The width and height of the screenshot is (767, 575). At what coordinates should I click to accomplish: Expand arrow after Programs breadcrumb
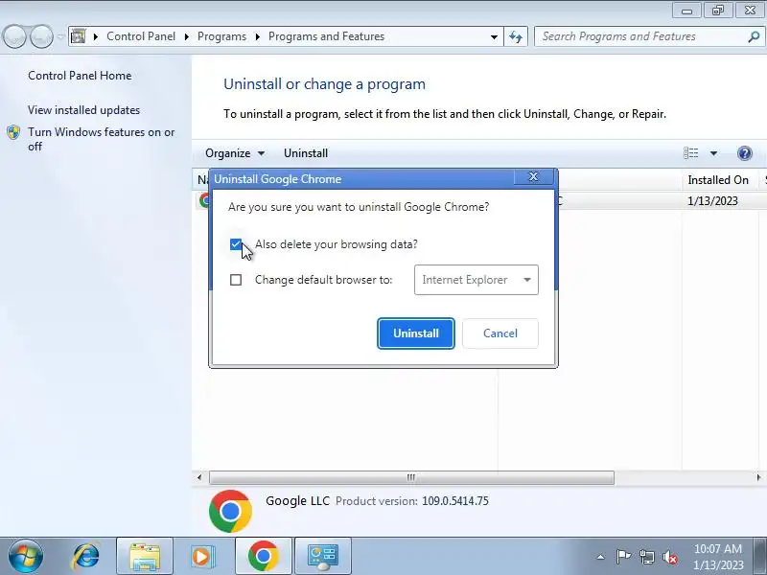(x=257, y=36)
